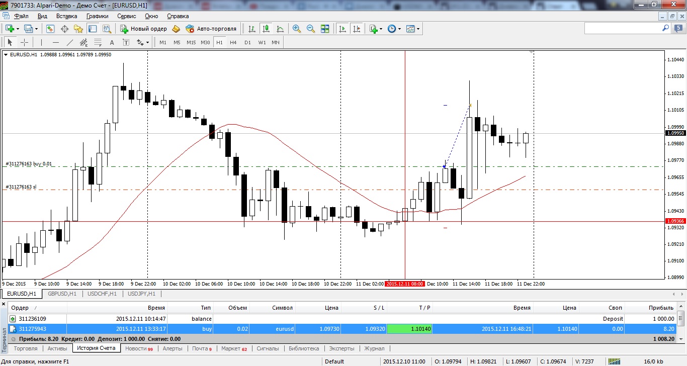Select the text label tool
This screenshot has height=366, width=687.
pyautogui.click(x=126, y=42)
